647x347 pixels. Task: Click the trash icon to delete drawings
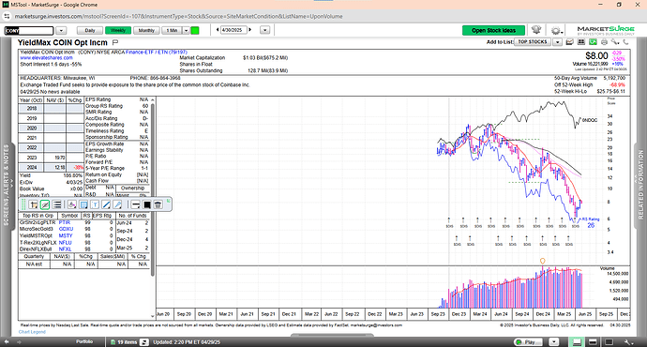(x=158, y=204)
